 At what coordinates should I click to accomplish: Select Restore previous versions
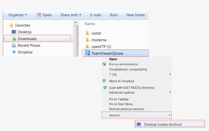[x=126, y=109]
